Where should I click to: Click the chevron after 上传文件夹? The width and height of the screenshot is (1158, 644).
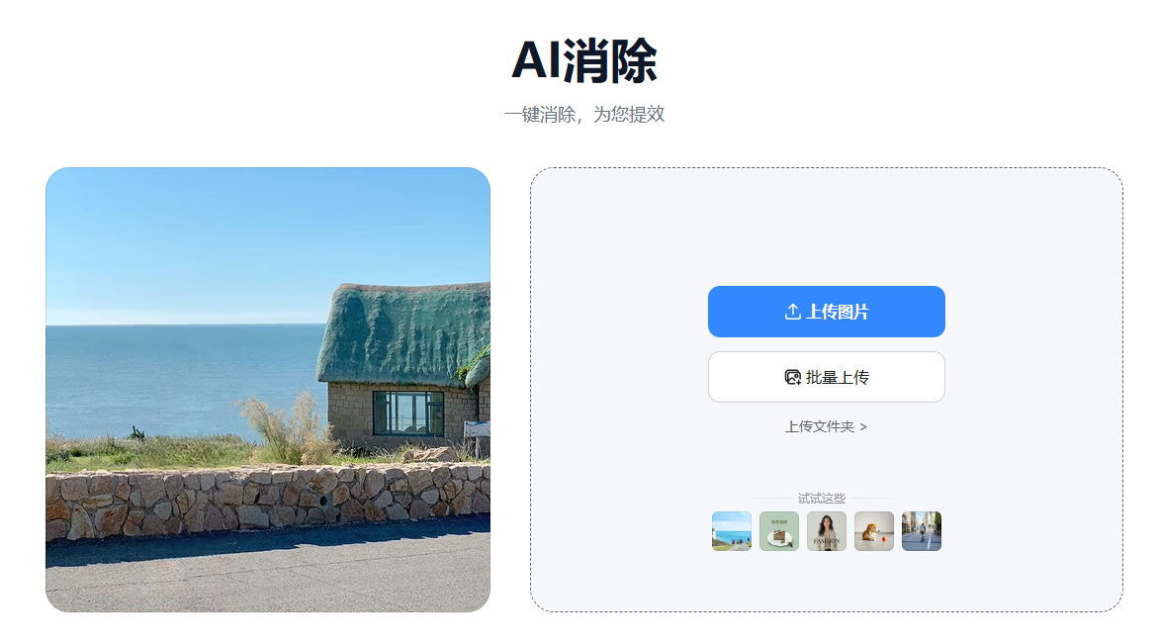pos(863,427)
